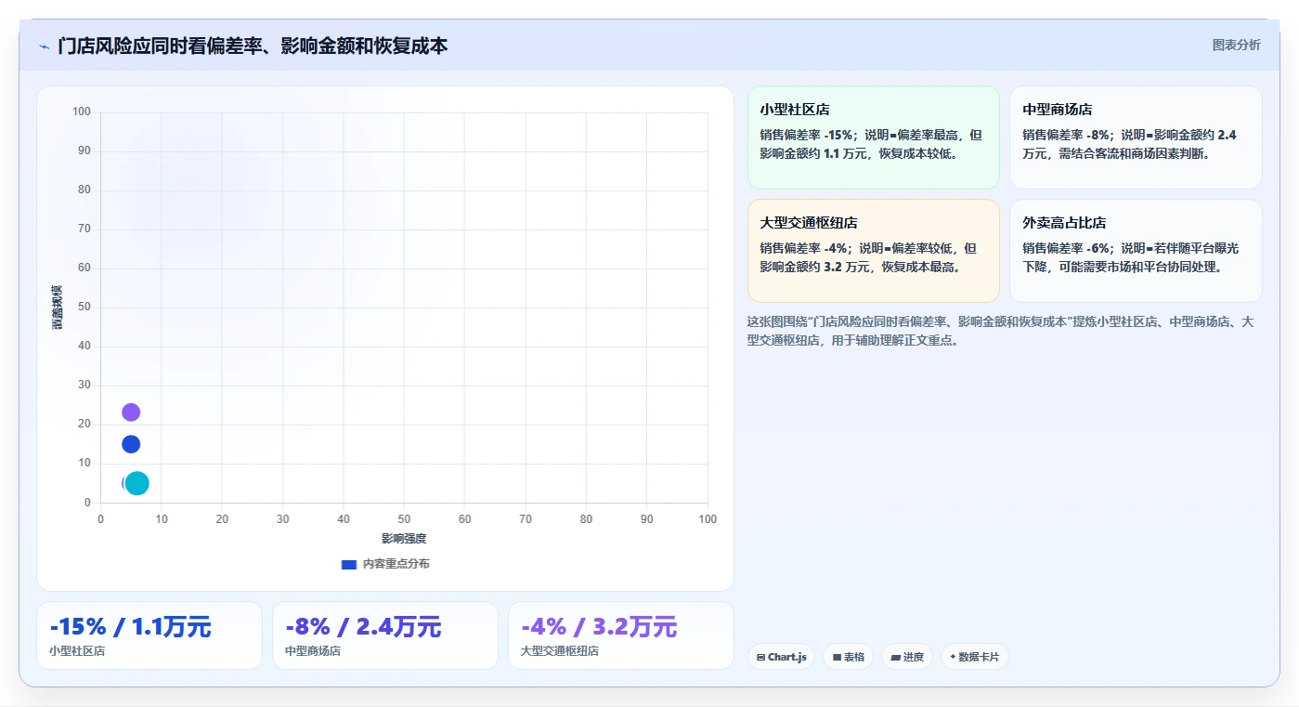Click the y-axis tick label 100
Screen dimensions: 1299x707
(82, 112)
